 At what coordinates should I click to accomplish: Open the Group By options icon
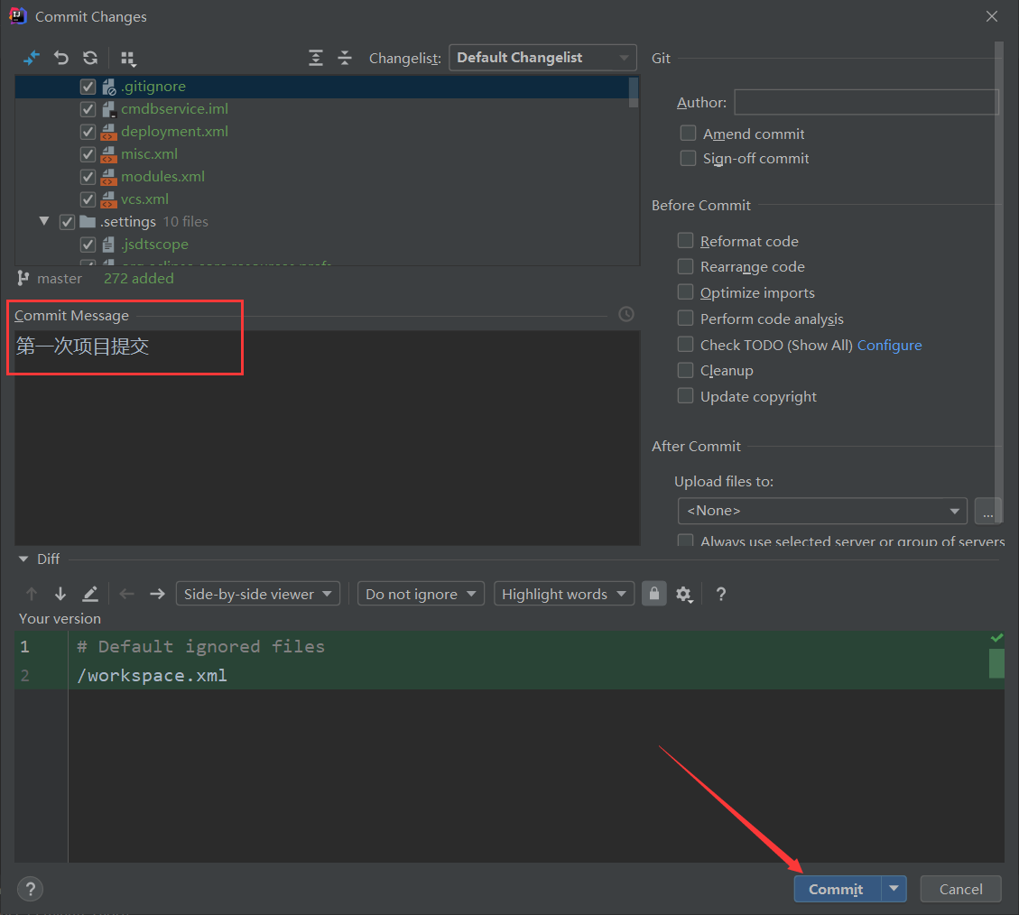coord(128,57)
